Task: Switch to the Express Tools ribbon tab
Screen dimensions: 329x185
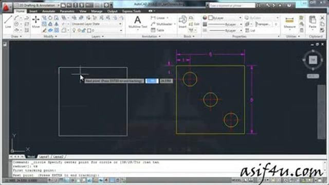Action: pos(132,11)
